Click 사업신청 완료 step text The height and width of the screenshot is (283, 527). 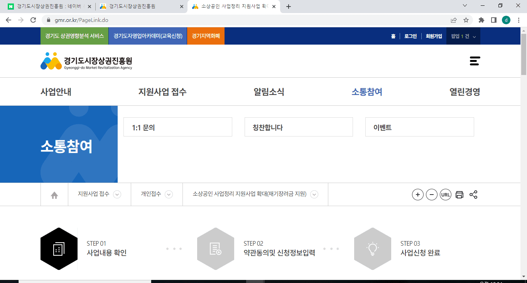coord(421,253)
